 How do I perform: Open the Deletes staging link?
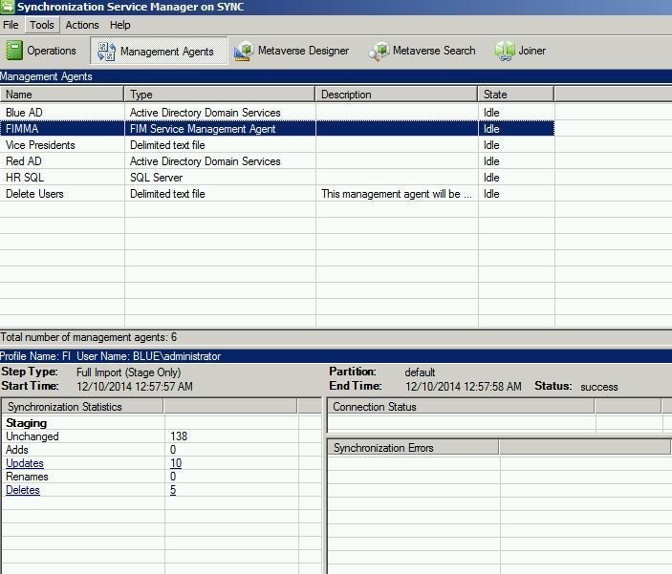(x=23, y=490)
